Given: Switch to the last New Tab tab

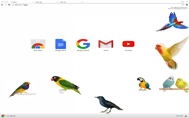Looking at the screenshot, I should click(x=71, y=2).
